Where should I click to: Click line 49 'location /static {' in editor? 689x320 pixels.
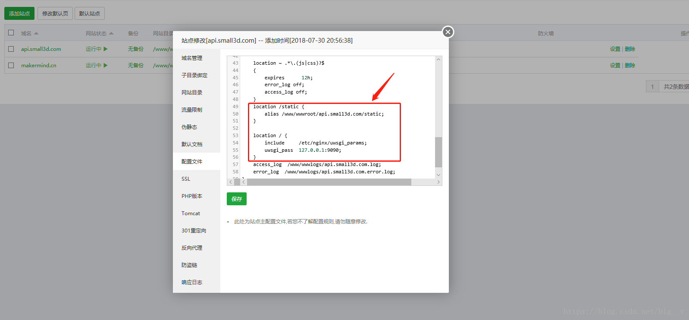click(279, 107)
